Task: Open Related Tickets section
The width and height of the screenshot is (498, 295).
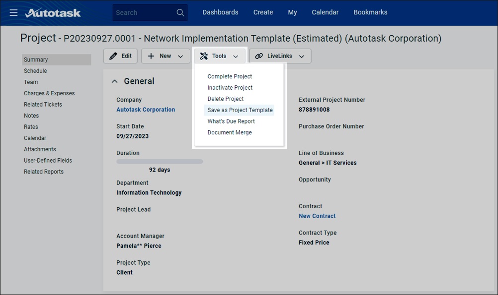Action: coord(43,105)
